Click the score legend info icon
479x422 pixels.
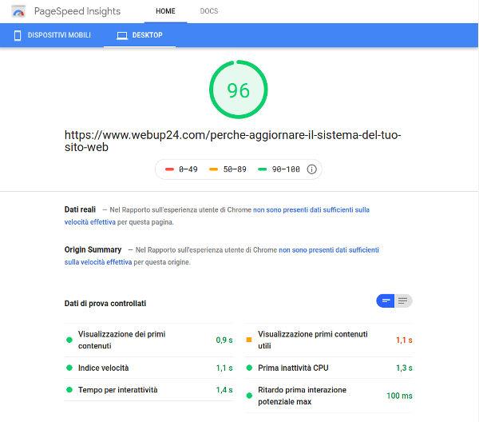point(311,169)
